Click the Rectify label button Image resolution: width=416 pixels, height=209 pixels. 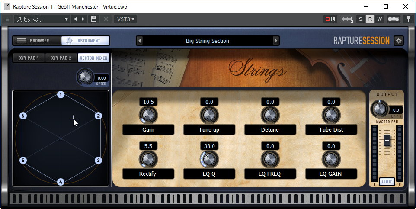coord(148,174)
